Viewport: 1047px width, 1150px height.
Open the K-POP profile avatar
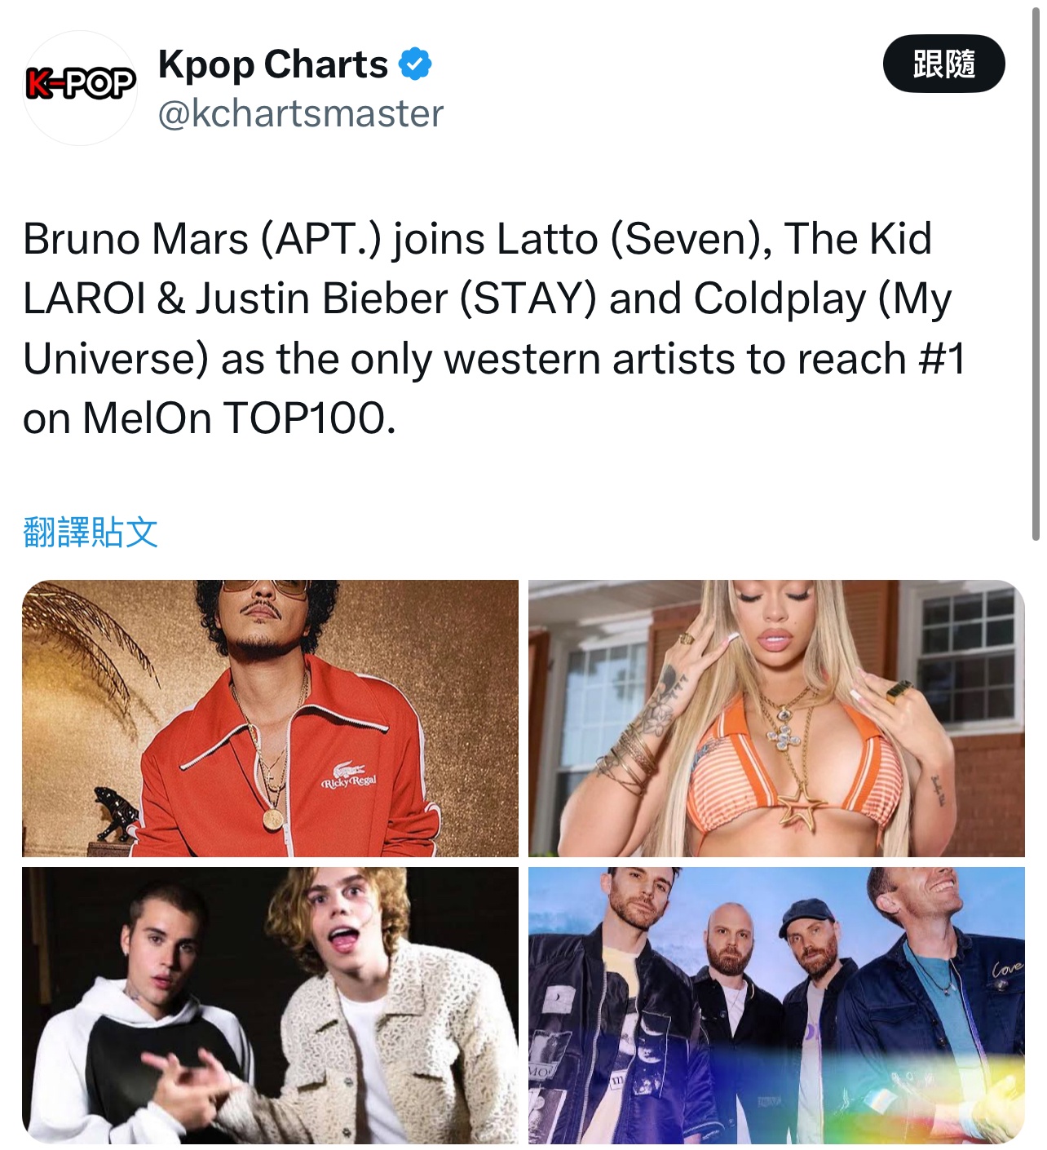(x=80, y=87)
